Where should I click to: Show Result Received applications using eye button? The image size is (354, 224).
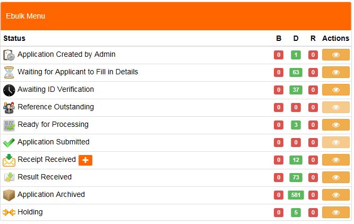[336, 177]
